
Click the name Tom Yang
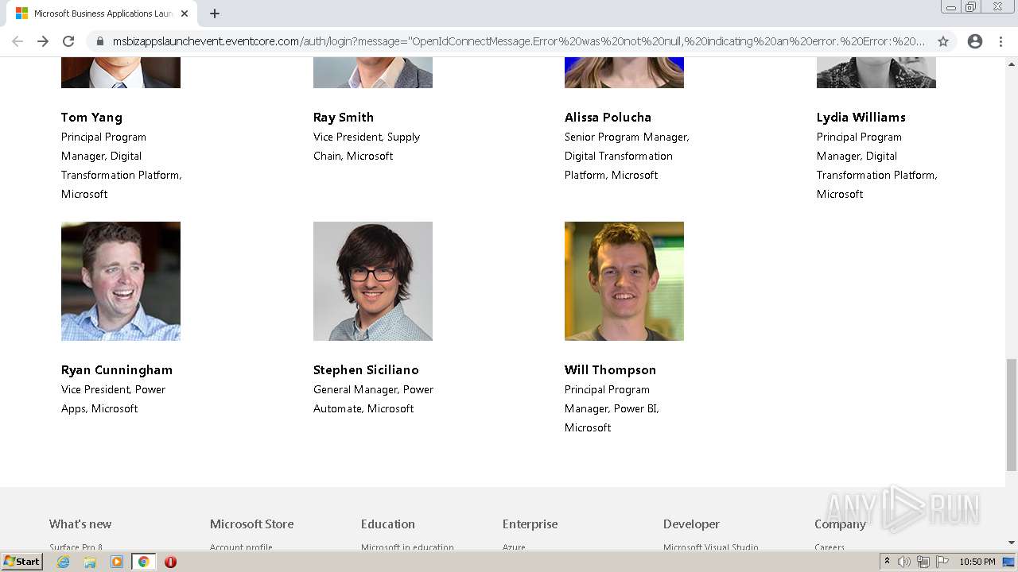pyautogui.click(x=91, y=118)
